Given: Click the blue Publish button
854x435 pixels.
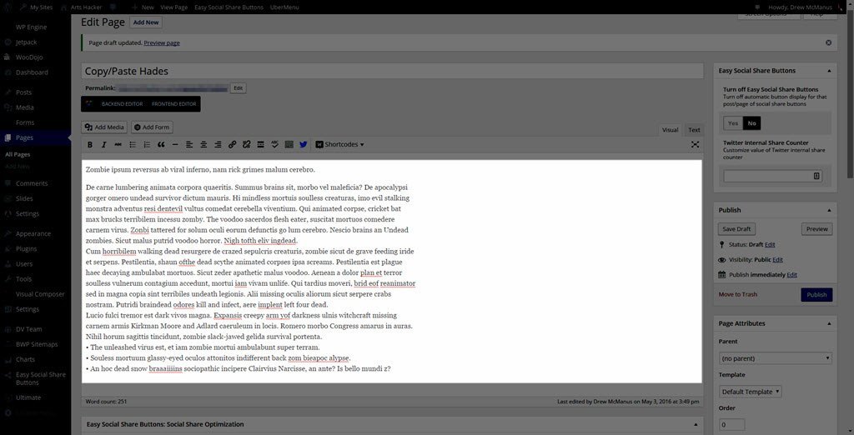Looking at the screenshot, I should pos(816,294).
